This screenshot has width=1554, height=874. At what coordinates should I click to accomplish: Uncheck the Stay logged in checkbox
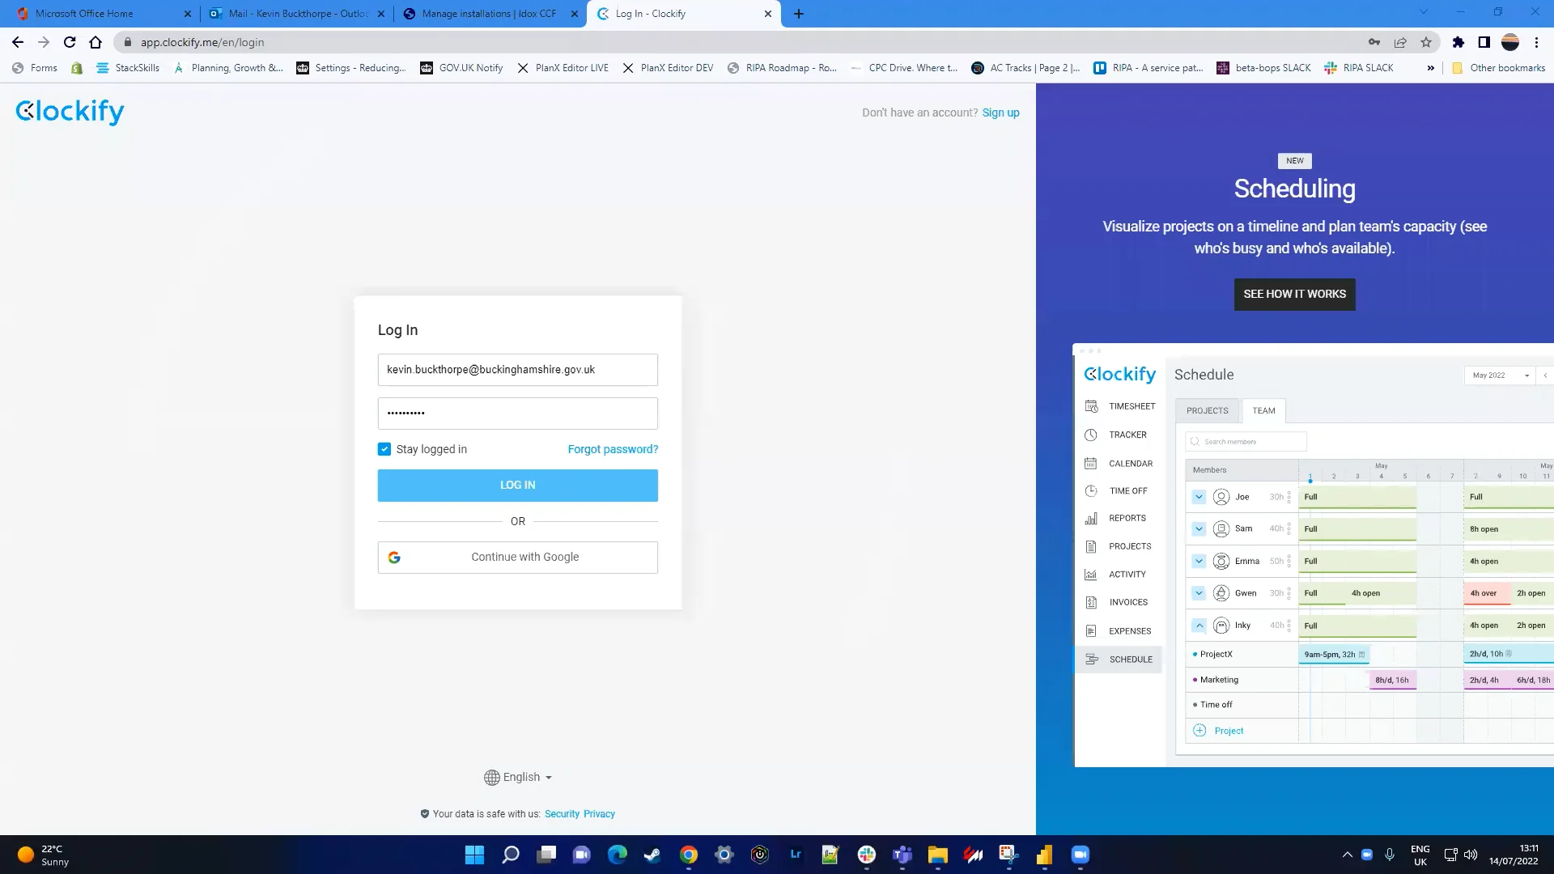tap(384, 449)
